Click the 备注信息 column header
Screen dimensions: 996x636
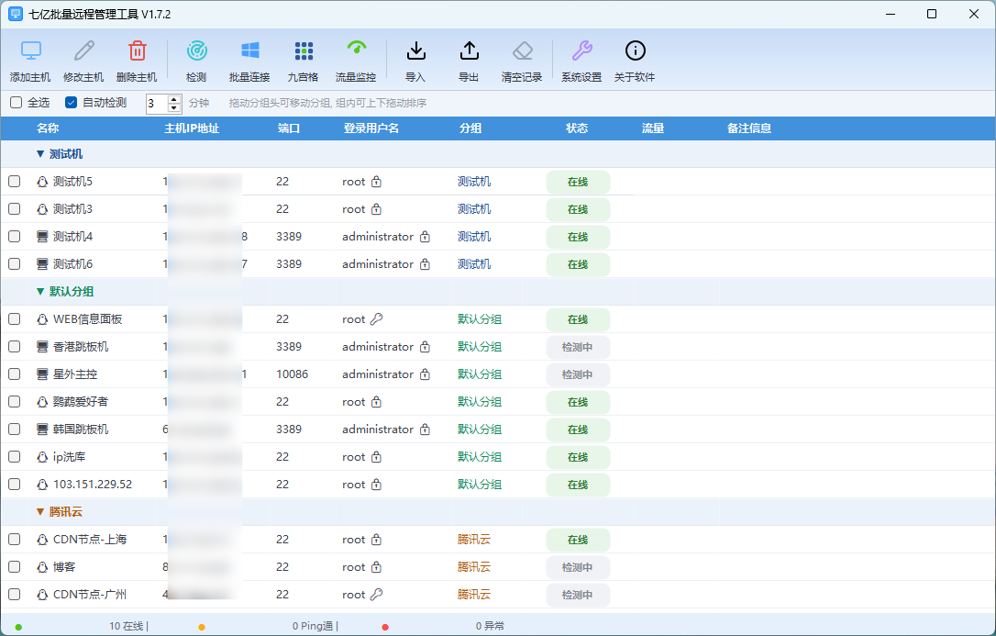point(749,128)
